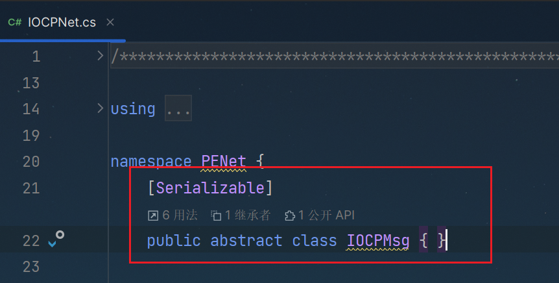Click the puzzle icon before 1 公开 API
This screenshot has height=283, width=559.
(290, 215)
